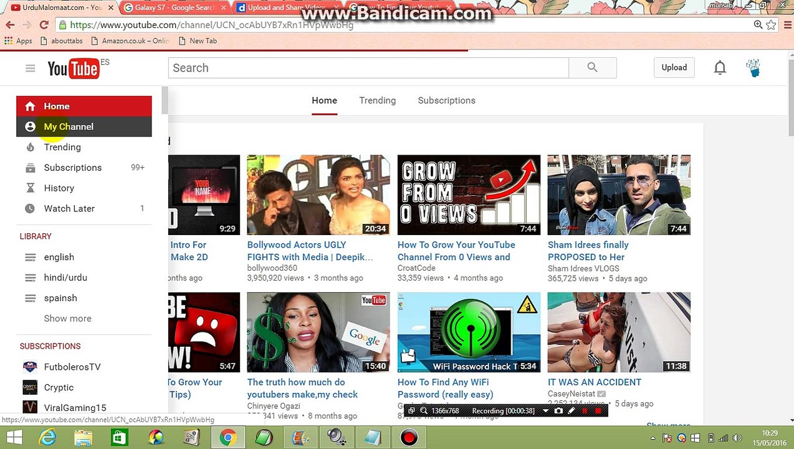Image resolution: width=794 pixels, height=449 pixels.
Task: Click the english playlist icon
Action: (30, 257)
